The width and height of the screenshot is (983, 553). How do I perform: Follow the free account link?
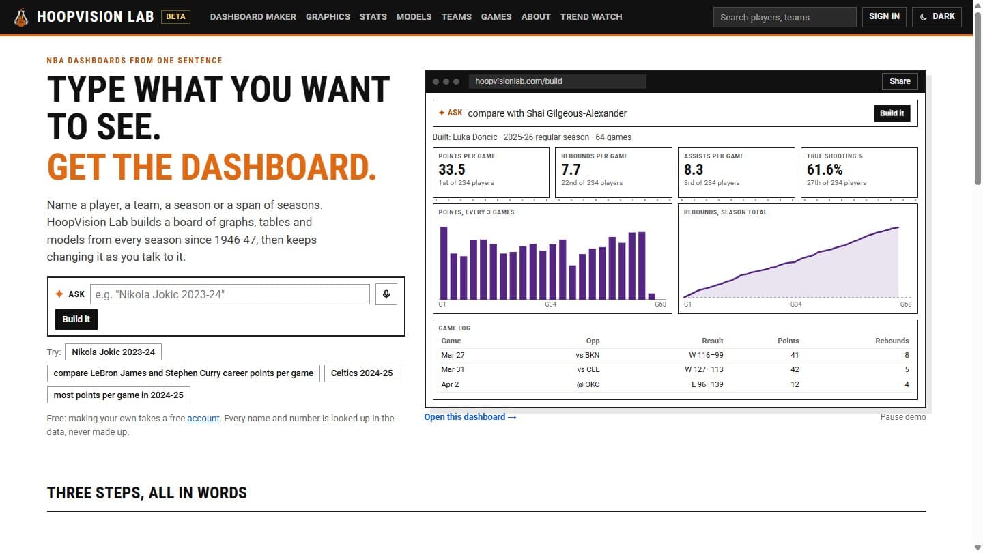point(203,418)
